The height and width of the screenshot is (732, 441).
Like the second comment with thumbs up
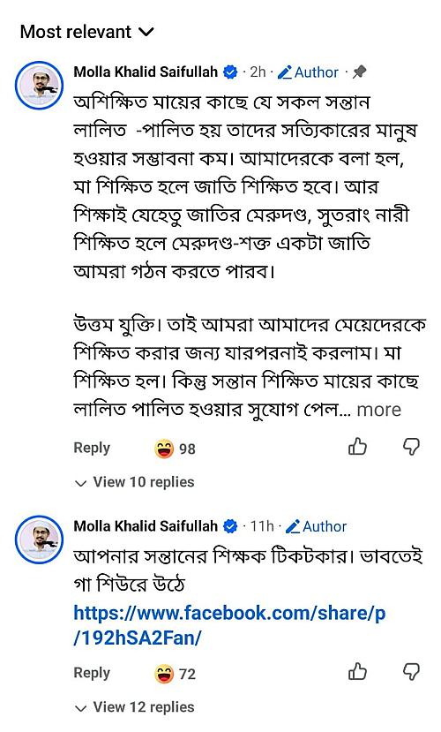point(357,672)
